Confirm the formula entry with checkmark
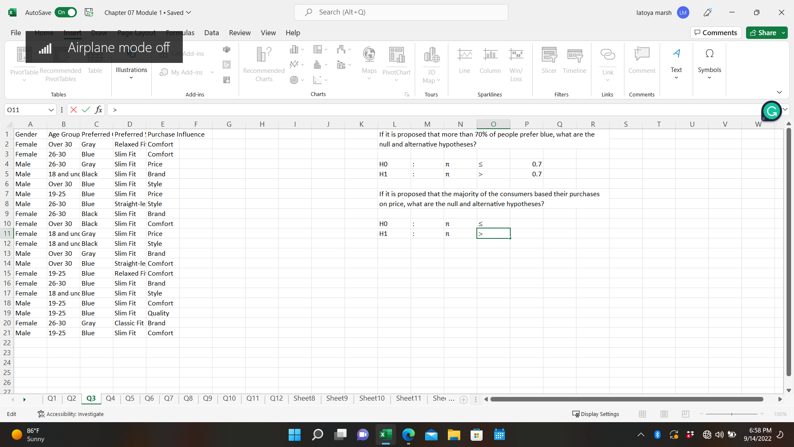The width and height of the screenshot is (794, 447). click(86, 110)
